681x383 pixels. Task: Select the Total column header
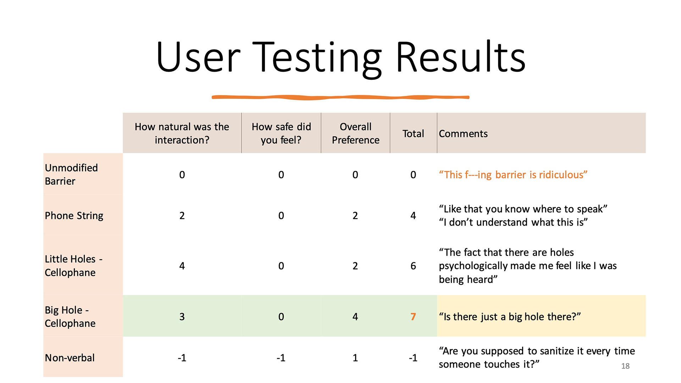(413, 134)
